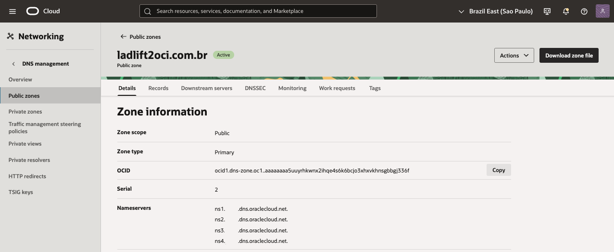Select Public zones in the sidebar
The width and height of the screenshot is (614, 252).
click(x=50, y=96)
